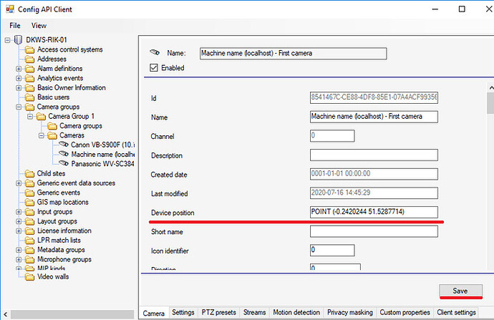The height and width of the screenshot is (320, 494).
Task: Click the DKWS-RIK-01 server icon
Action: click(x=18, y=40)
